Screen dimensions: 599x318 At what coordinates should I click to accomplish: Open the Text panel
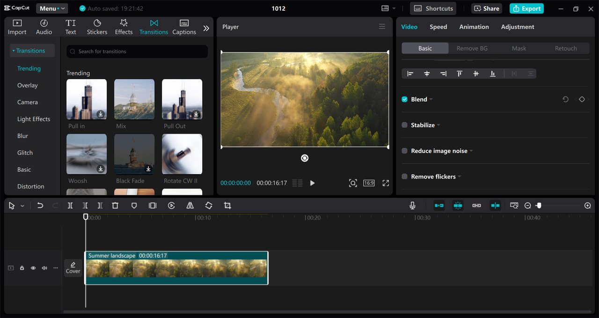[71, 27]
